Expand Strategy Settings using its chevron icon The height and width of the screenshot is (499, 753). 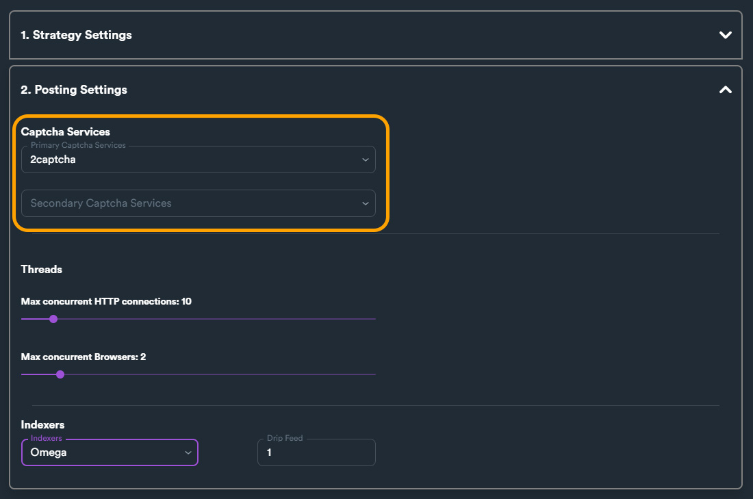point(726,35)
